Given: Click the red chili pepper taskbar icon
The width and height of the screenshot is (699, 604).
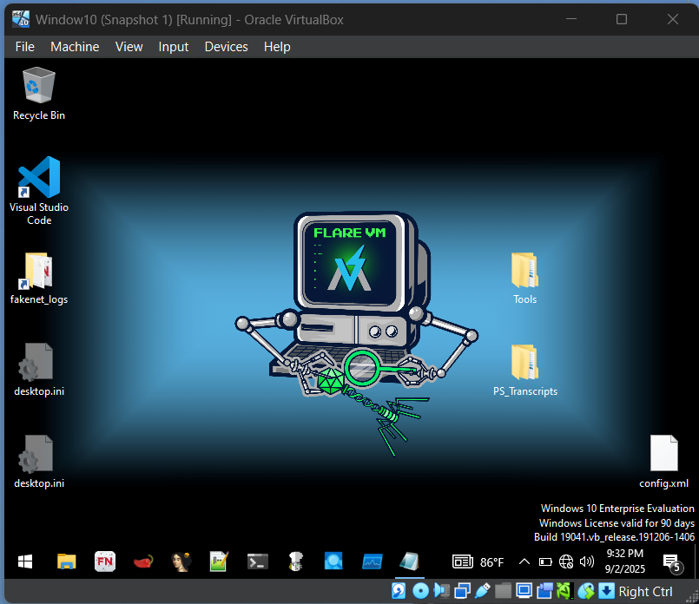Looking at the screenshot, I should coord(143,561).
